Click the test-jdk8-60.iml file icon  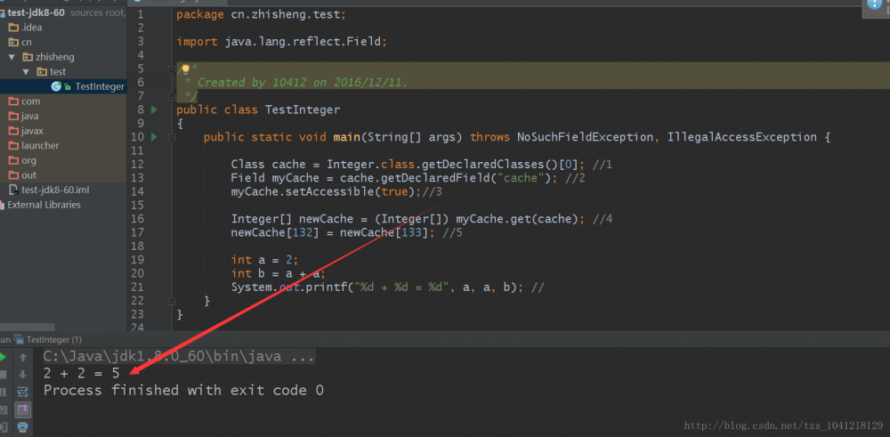(x=13, y=190)
